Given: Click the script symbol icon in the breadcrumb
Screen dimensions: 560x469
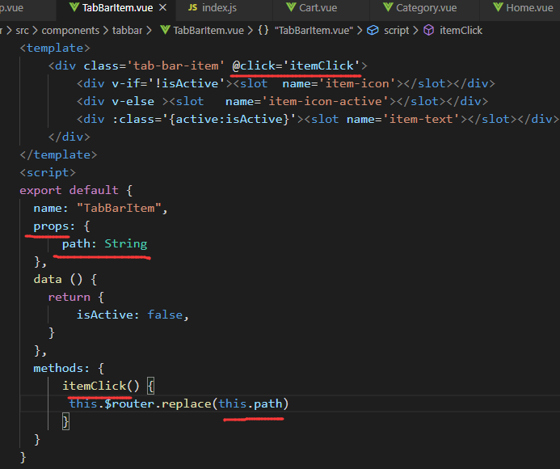Looking at the screenshot, I should (373, 30).
